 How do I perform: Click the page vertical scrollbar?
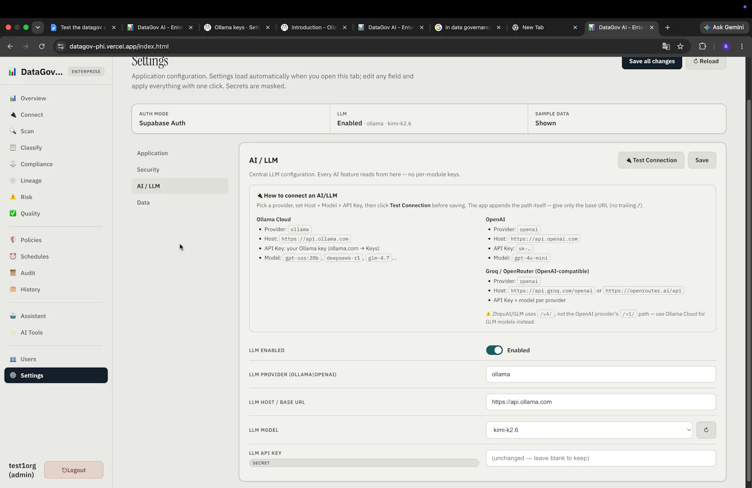click(x=749, y=291)
